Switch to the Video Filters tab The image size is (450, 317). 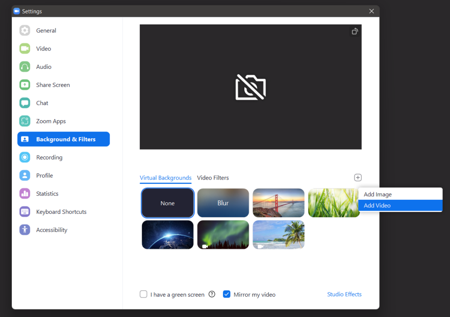tap(213, 178)
